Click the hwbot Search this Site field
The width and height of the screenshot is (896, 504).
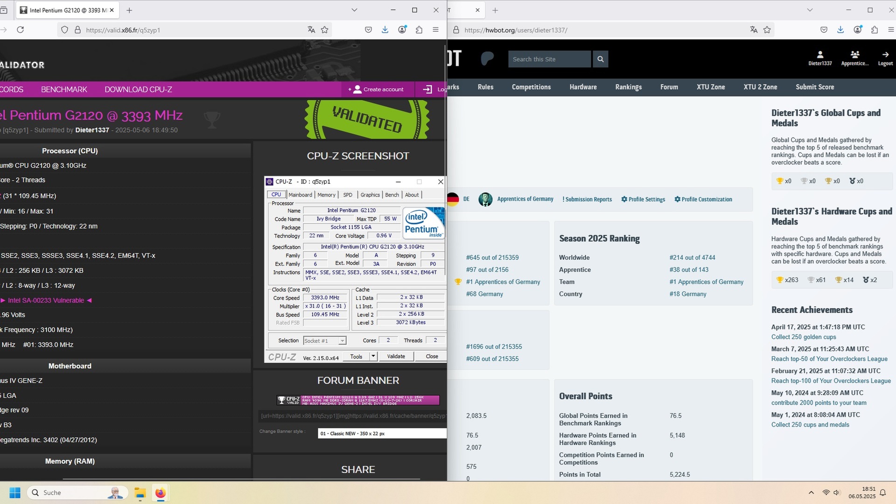[x=549, y=59]
